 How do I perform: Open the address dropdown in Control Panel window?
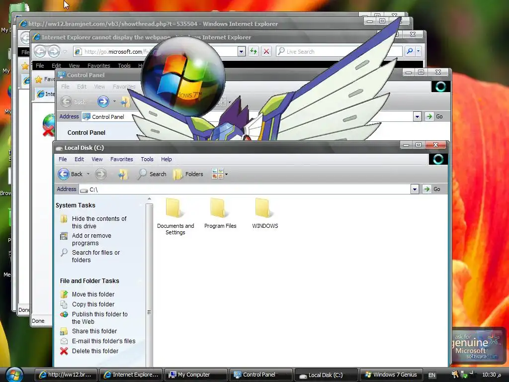click(417, 116)
